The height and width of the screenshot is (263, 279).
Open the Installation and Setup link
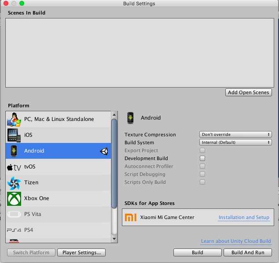coord(244,217)
